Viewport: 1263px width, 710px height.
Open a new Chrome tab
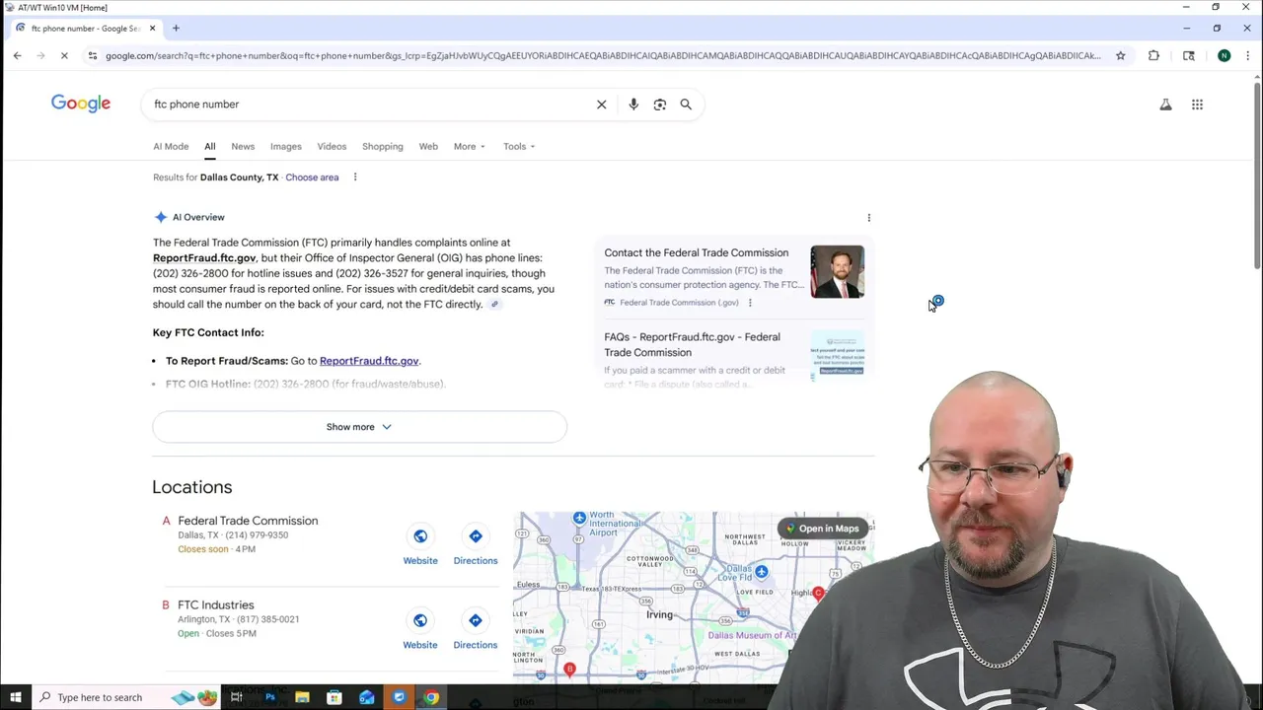176,28
